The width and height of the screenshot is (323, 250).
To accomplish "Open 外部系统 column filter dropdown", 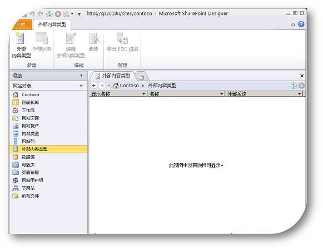I will click(299, 94).
